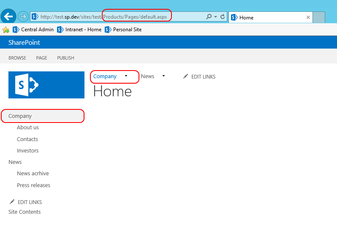The width and height of the screenshot is (337, 234).
Task: Click the address bar search magnifier icon
Action: 209,16
